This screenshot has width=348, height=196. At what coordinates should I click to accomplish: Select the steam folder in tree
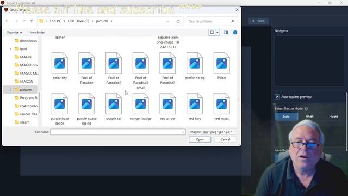(x=22, y=122)
